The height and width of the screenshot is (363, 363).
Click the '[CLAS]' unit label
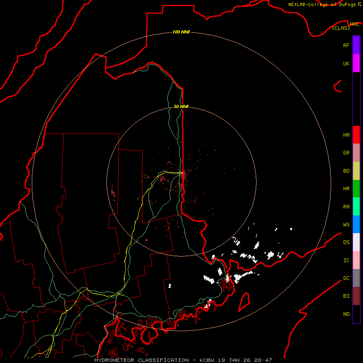(x=341, y=28)
